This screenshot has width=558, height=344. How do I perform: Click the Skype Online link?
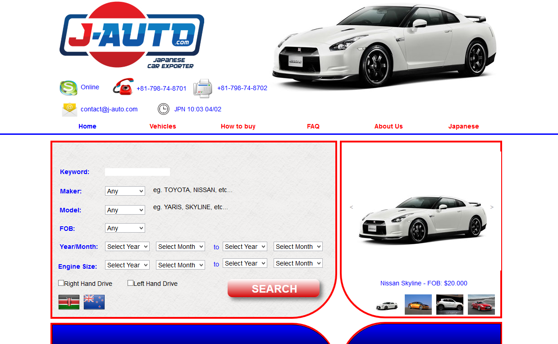tap(90, 87)
